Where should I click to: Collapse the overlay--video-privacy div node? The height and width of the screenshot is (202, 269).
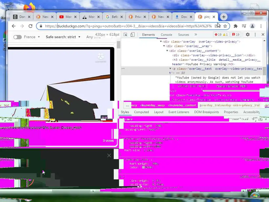click(161, 42)
